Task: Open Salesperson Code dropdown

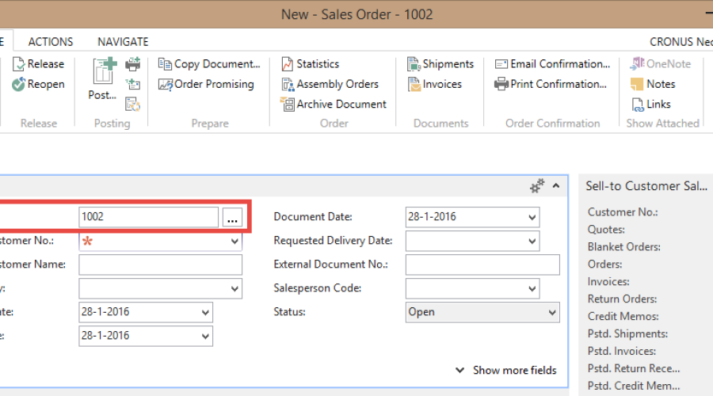Action: (x=532, y=289)
